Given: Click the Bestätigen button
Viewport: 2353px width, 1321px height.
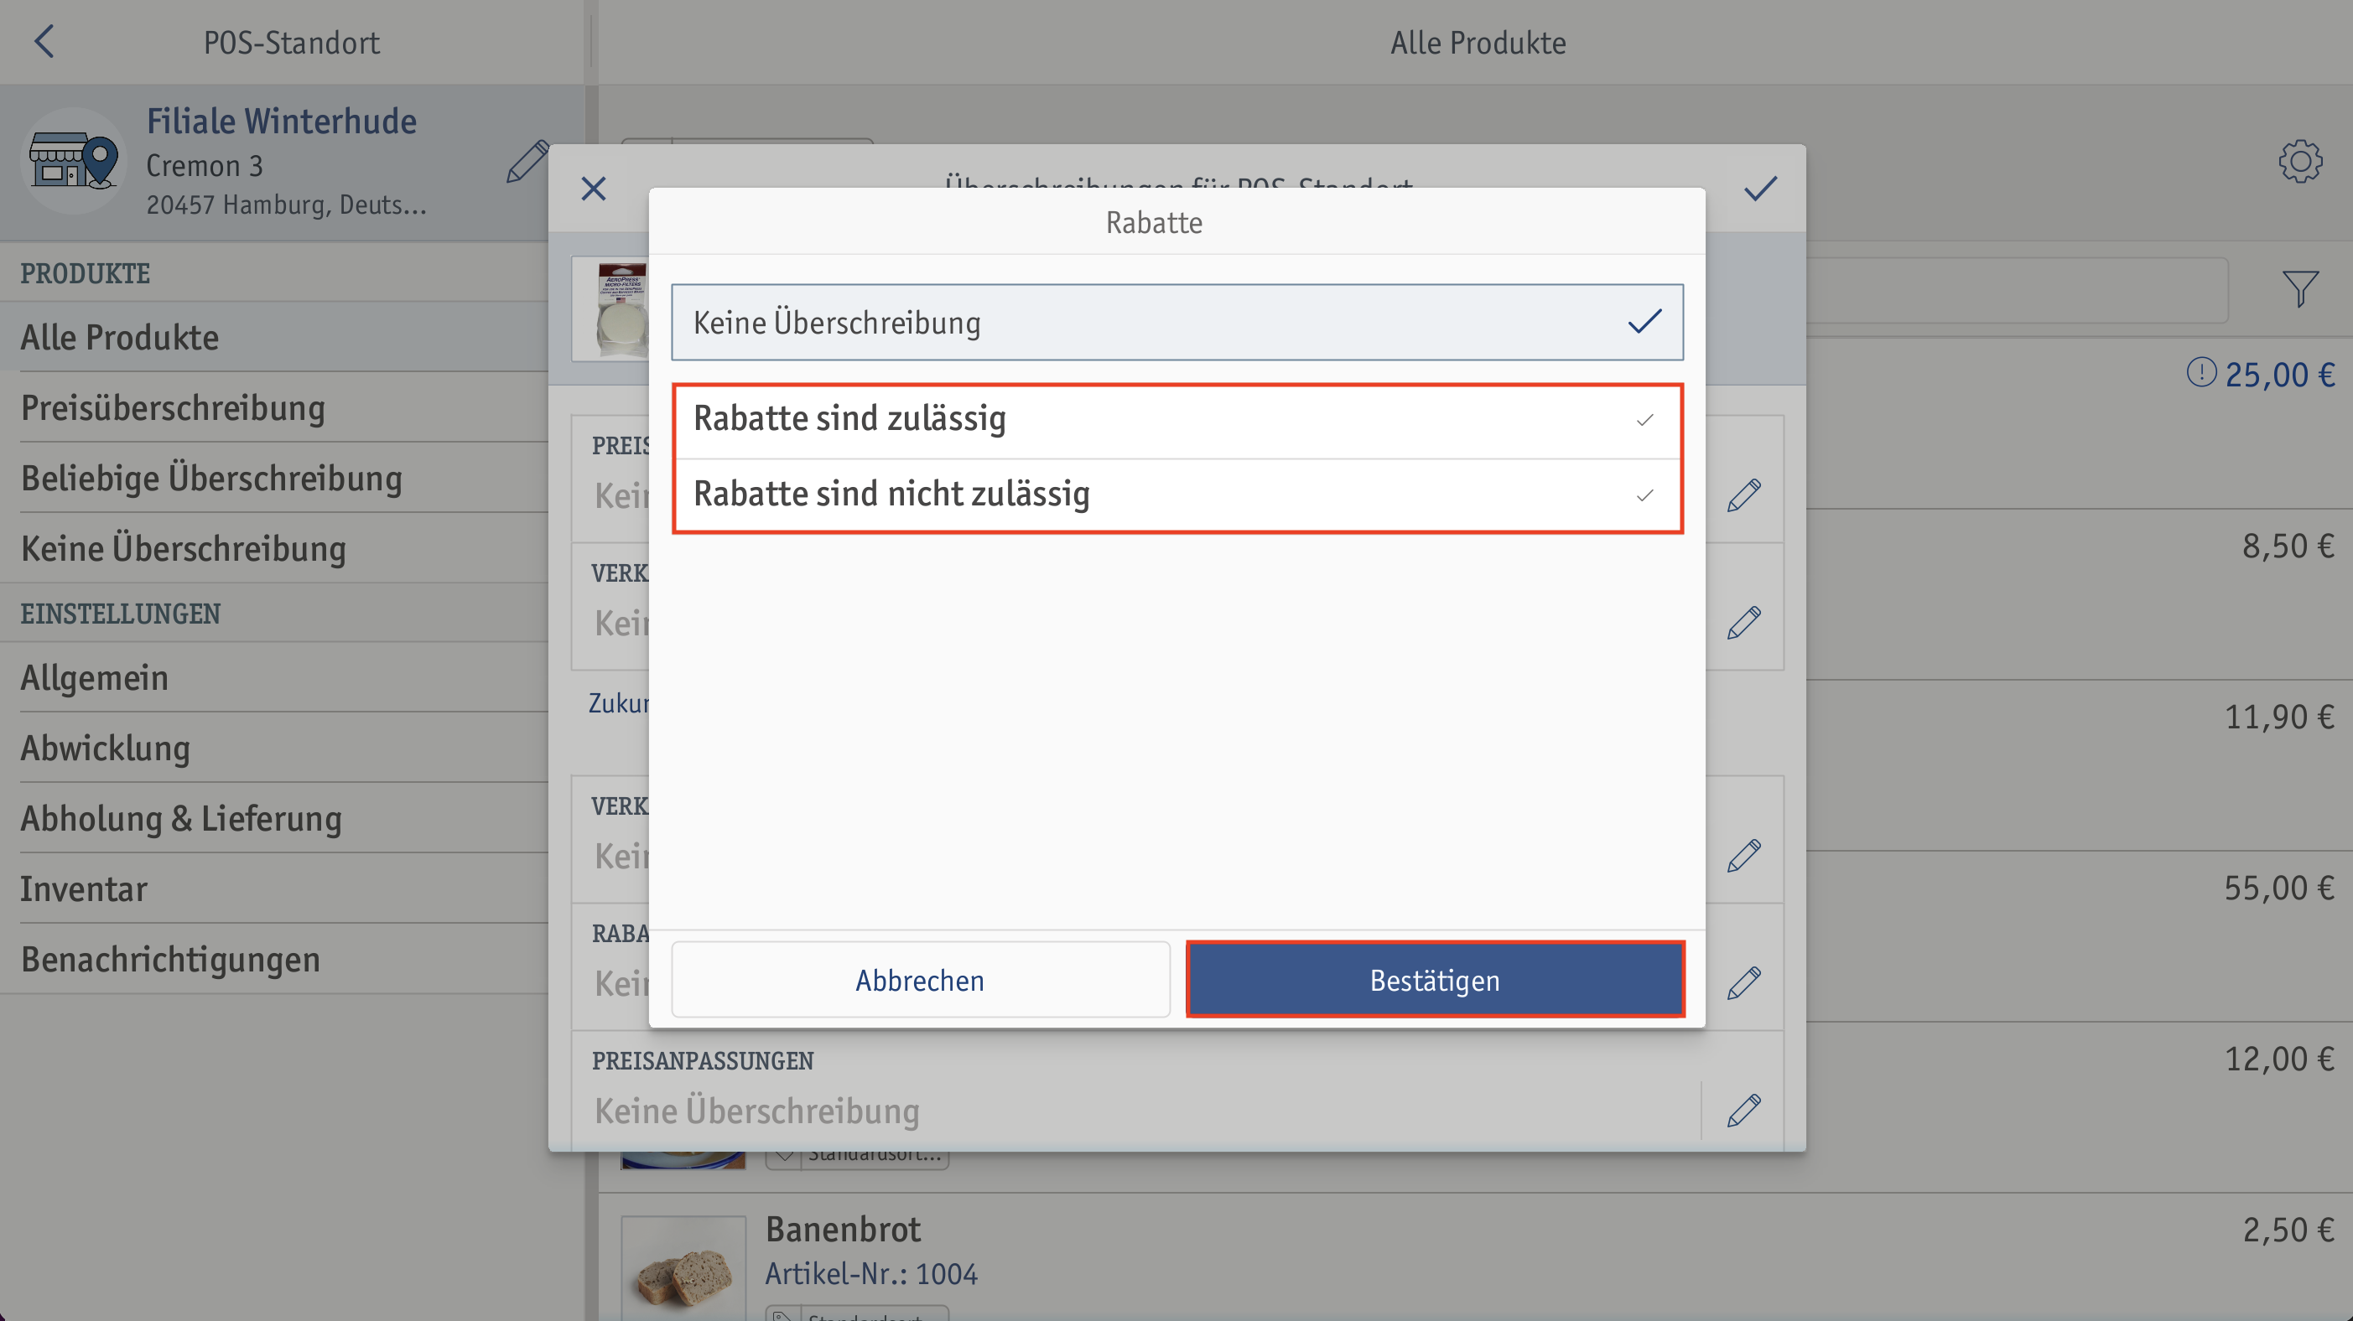Looking at the screenshot, I should click(1435, 980).
